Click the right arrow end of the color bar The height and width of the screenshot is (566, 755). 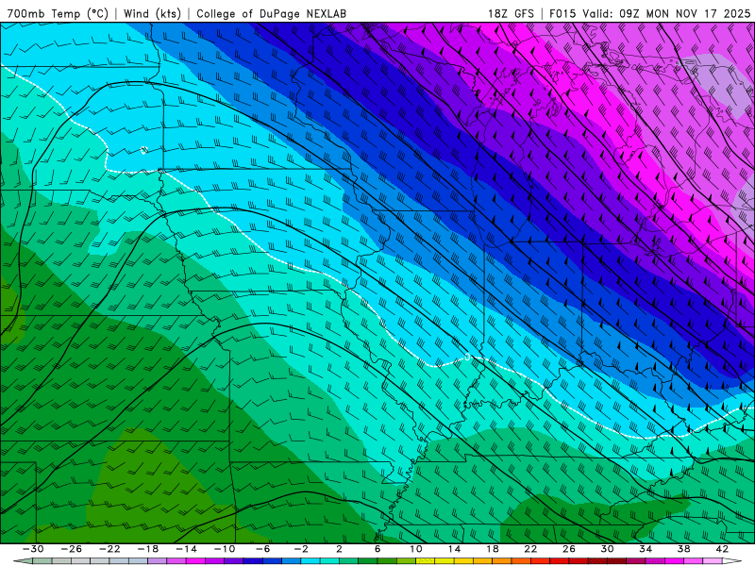pyautogui.click(x=732, y=561)
